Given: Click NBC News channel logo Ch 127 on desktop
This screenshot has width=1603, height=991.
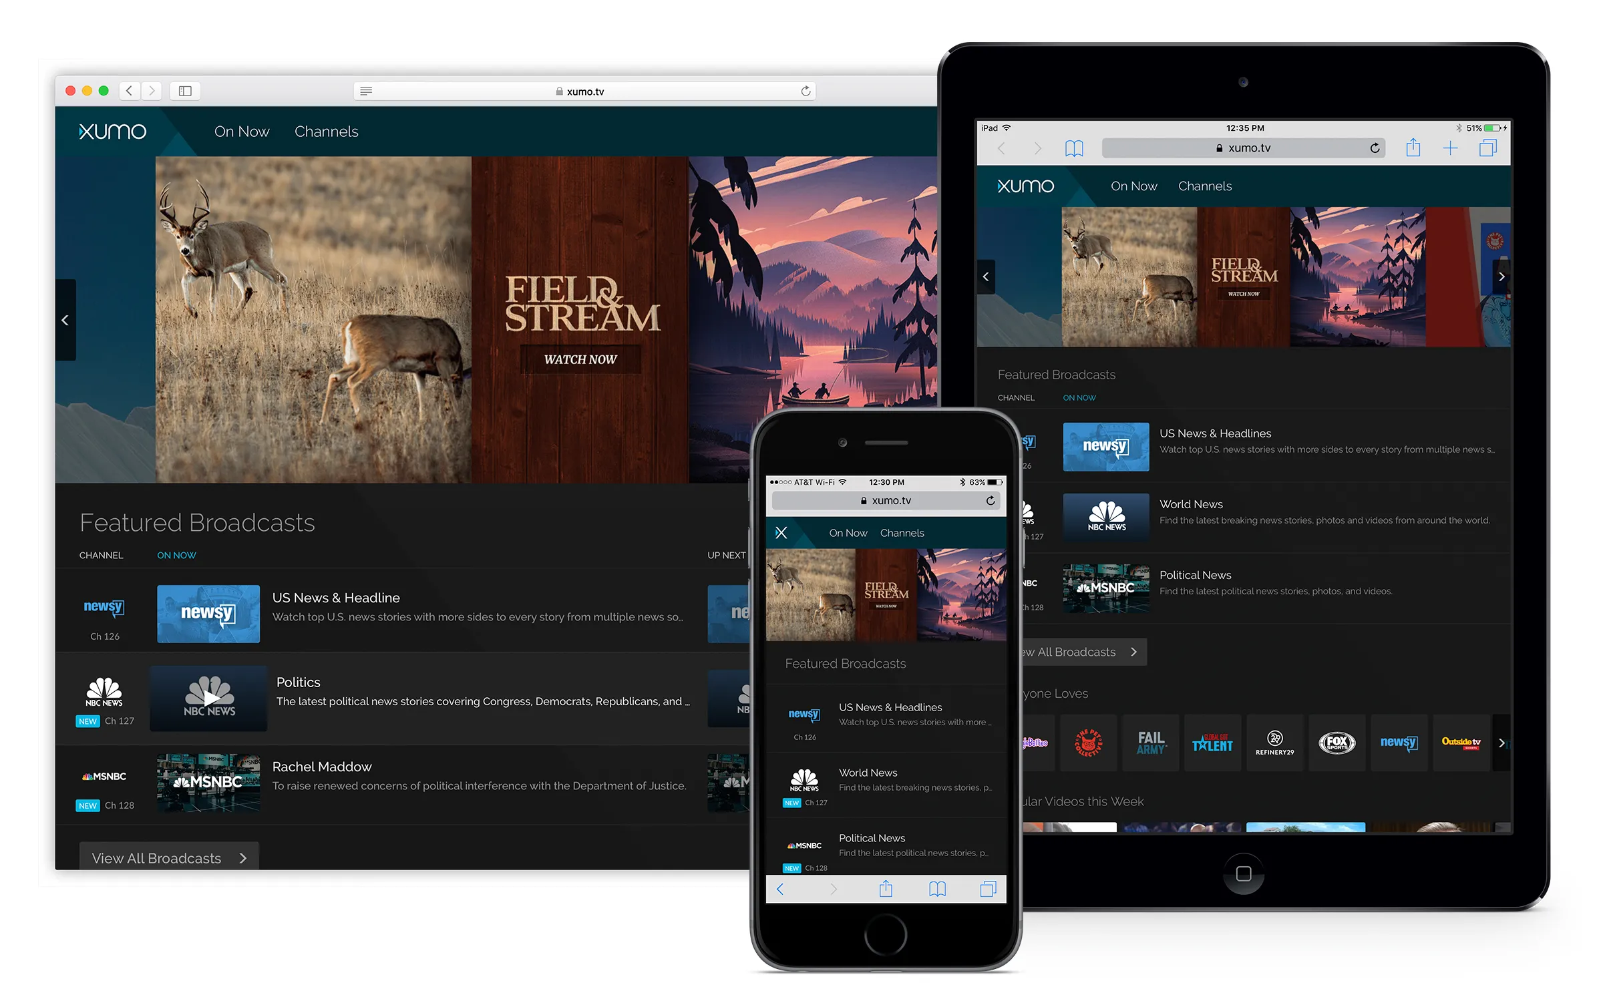Looking at the screenshot, I should (104, 692).
